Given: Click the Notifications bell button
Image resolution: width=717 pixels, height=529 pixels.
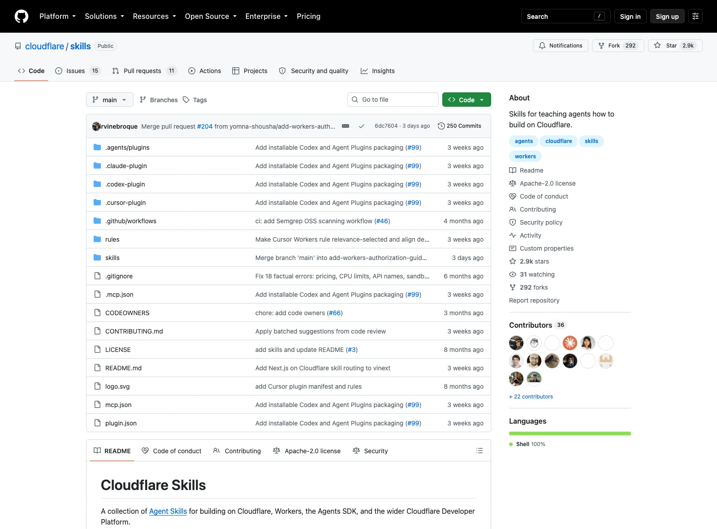Looking at the screenshot, I should [561, 46].
